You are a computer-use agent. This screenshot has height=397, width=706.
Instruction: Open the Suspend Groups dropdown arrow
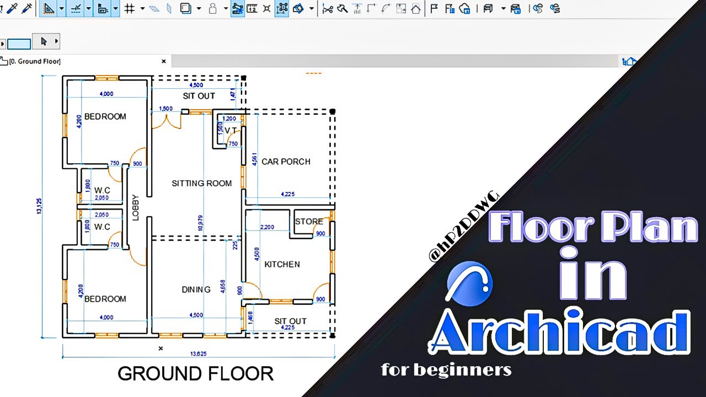pyautogui.click(x=226, y=8)
